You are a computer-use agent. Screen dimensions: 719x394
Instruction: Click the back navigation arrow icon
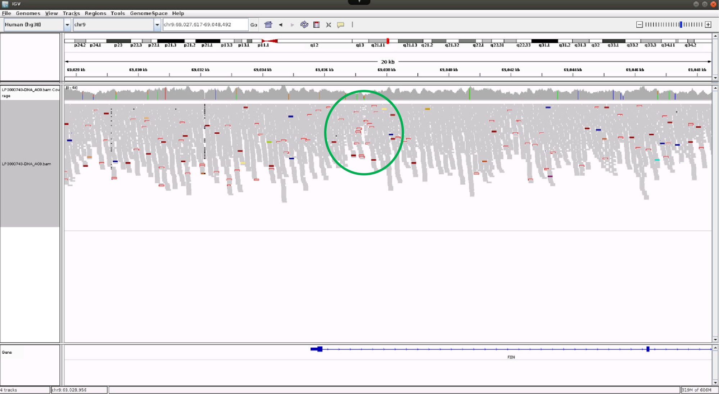281,25
